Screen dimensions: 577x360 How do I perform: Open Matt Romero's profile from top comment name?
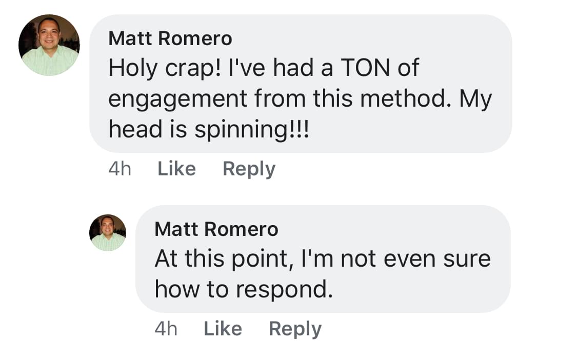[x=170, y=38]
